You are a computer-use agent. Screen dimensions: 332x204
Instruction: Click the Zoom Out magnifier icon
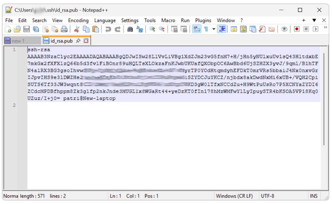point(162,29)
